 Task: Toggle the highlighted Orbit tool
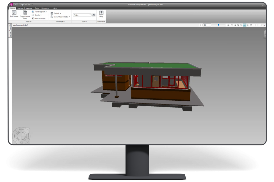[x=245, y=25]
